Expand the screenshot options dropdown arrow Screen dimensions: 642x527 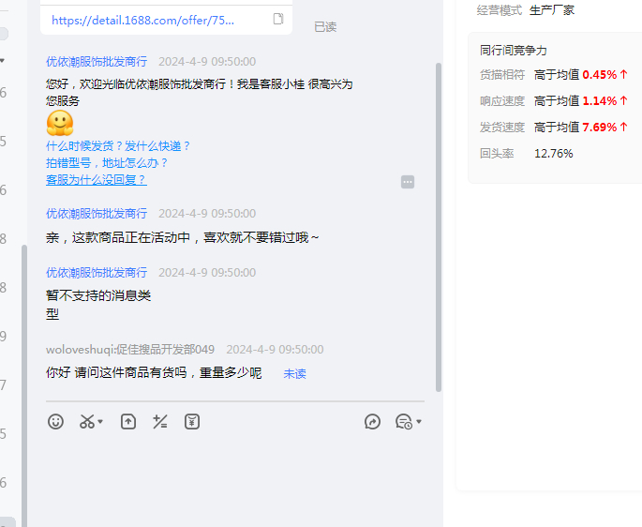coord(100,422)
